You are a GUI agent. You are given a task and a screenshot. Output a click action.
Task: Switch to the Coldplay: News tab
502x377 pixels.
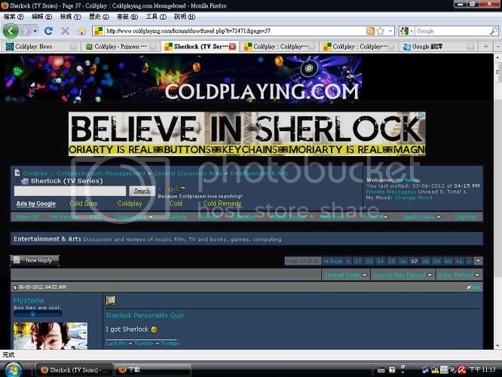tap(41, 47)
